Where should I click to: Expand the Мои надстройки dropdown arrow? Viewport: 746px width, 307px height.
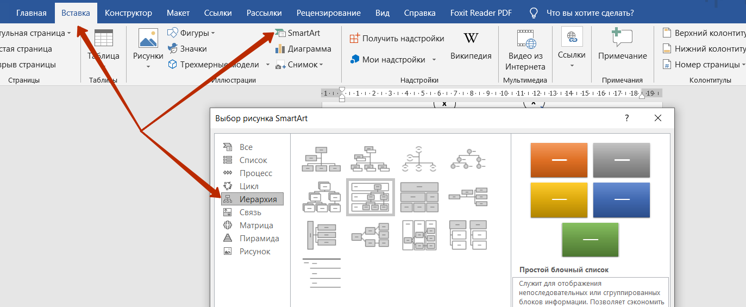point(434,60)
